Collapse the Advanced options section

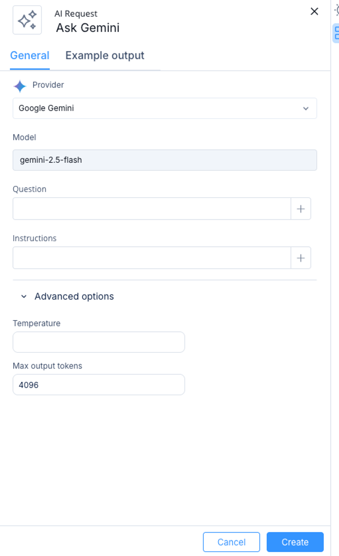point(67,296)
